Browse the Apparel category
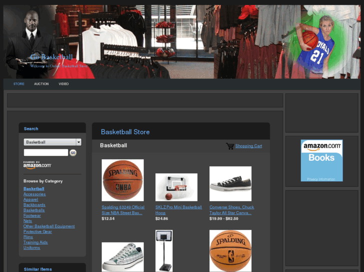364x272 pixels. pyautogui.click(x=31, y=199)
